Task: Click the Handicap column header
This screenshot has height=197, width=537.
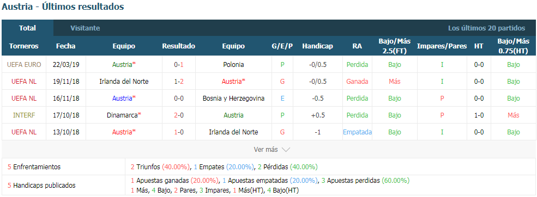Action: [317, 46]
